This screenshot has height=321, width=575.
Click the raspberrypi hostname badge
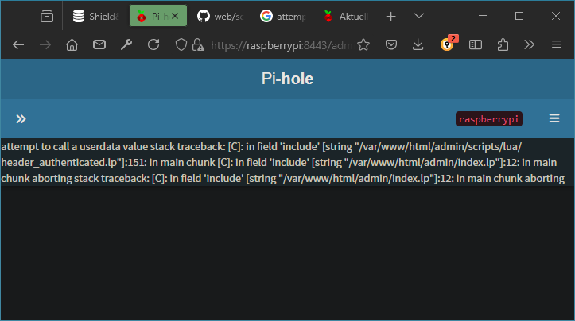488,118
